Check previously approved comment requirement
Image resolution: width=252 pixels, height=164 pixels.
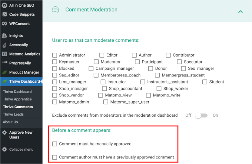[55, 157]
